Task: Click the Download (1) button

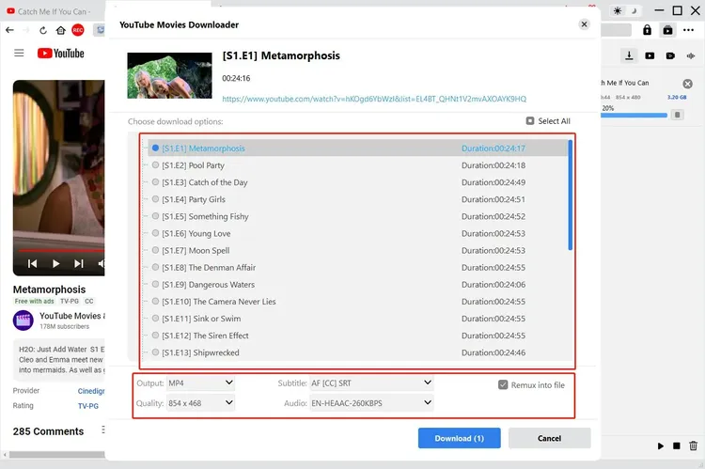Action: pyautogui.click(x=459, y=438)
